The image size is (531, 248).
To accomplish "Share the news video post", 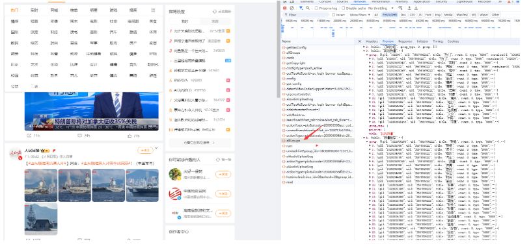I will coord(29,136).
